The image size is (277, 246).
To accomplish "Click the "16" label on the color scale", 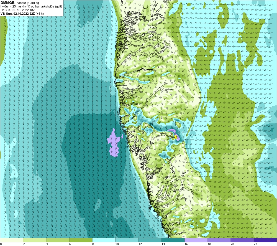I will click(x=186, y=244).
